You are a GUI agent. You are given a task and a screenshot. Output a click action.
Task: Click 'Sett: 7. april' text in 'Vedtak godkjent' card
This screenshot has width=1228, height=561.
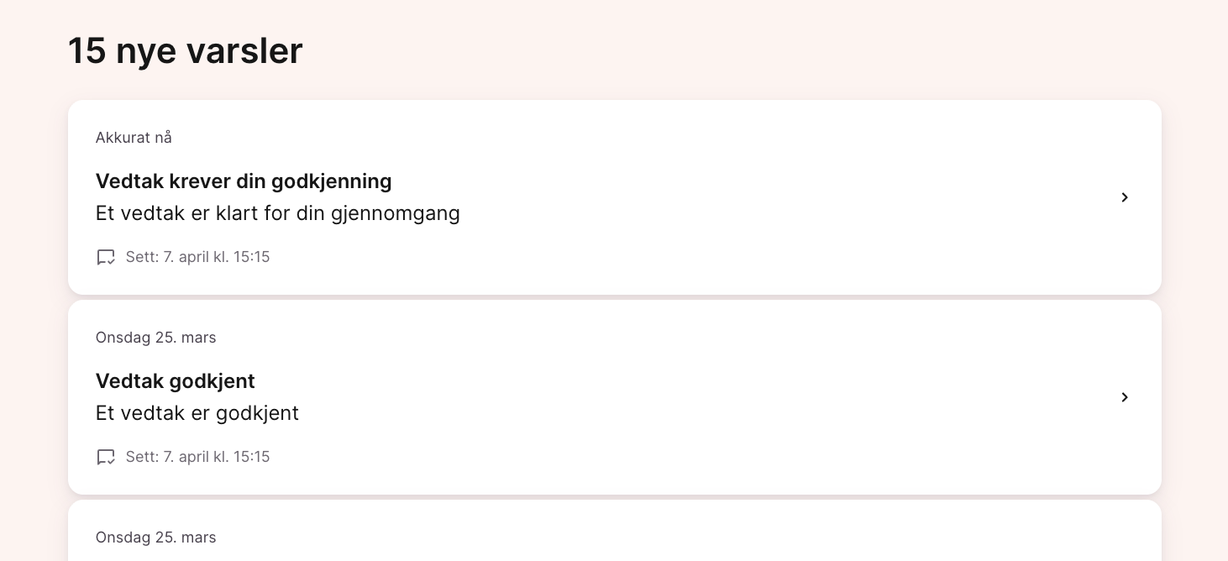(x=197, y=457)
